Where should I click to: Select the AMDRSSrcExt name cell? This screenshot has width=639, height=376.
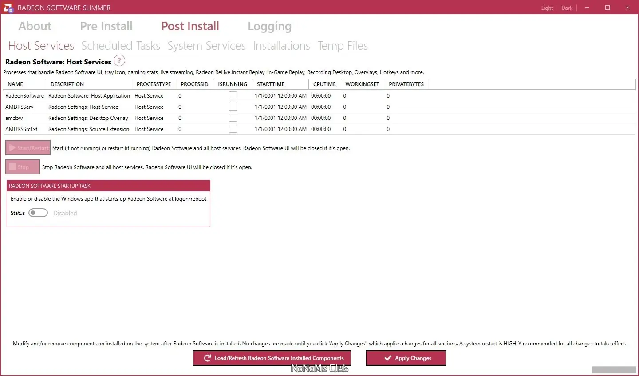21,129
